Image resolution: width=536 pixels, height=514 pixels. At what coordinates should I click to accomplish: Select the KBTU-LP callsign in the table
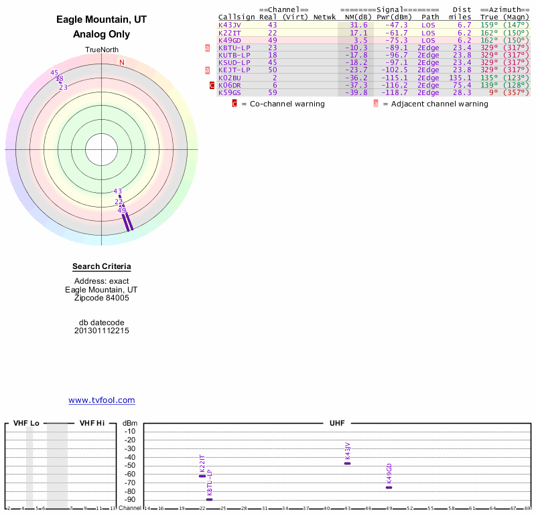(x=234, y=48)
